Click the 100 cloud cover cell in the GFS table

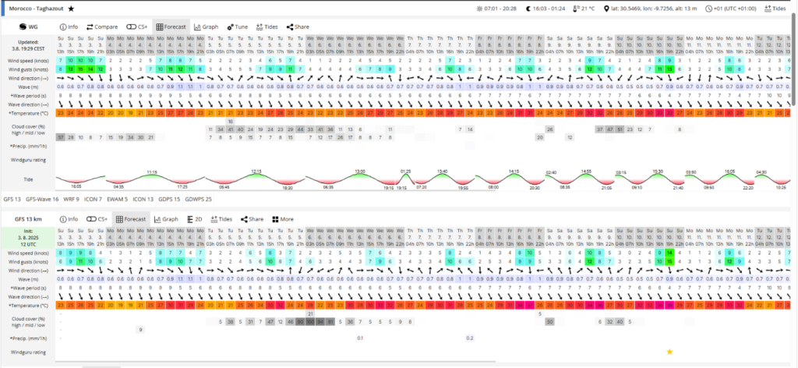310,322
